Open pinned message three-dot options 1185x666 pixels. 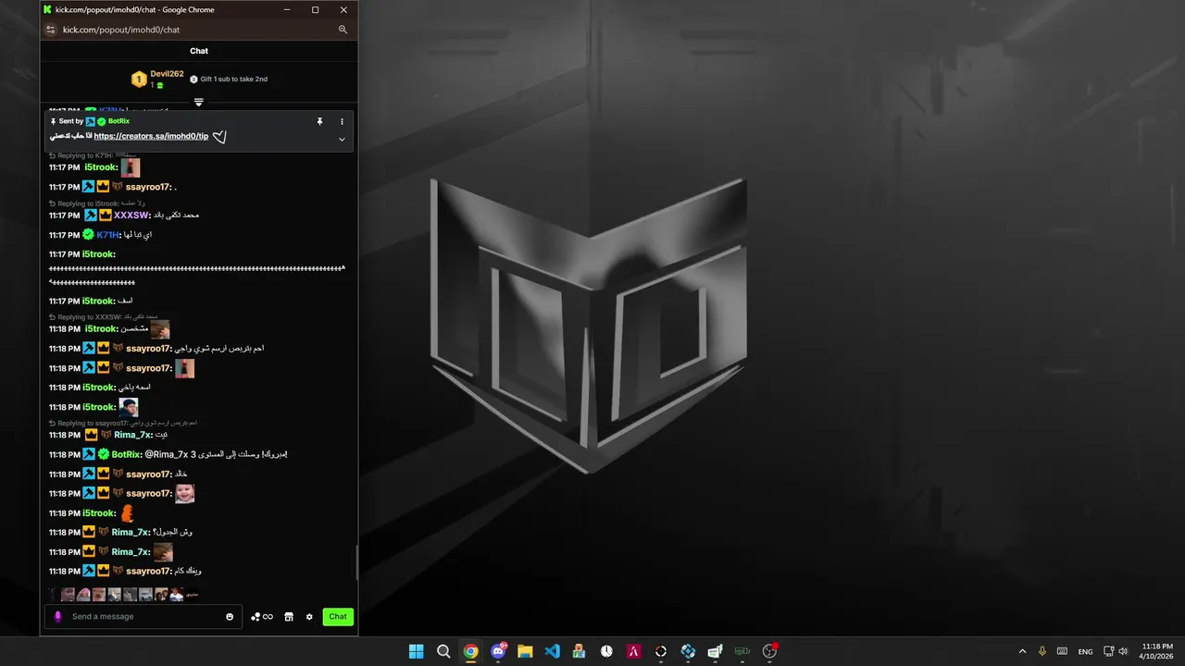342,121
